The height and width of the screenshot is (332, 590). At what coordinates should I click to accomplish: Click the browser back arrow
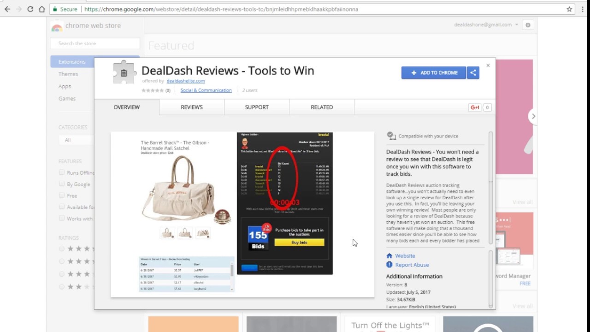(7, 9)
